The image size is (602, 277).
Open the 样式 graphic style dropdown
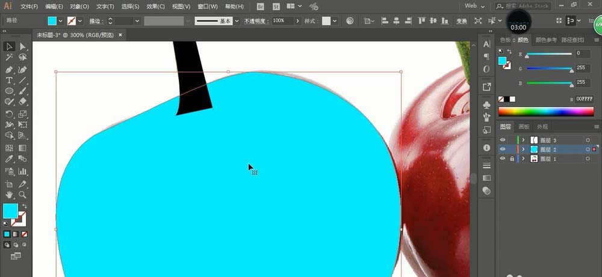335,21
